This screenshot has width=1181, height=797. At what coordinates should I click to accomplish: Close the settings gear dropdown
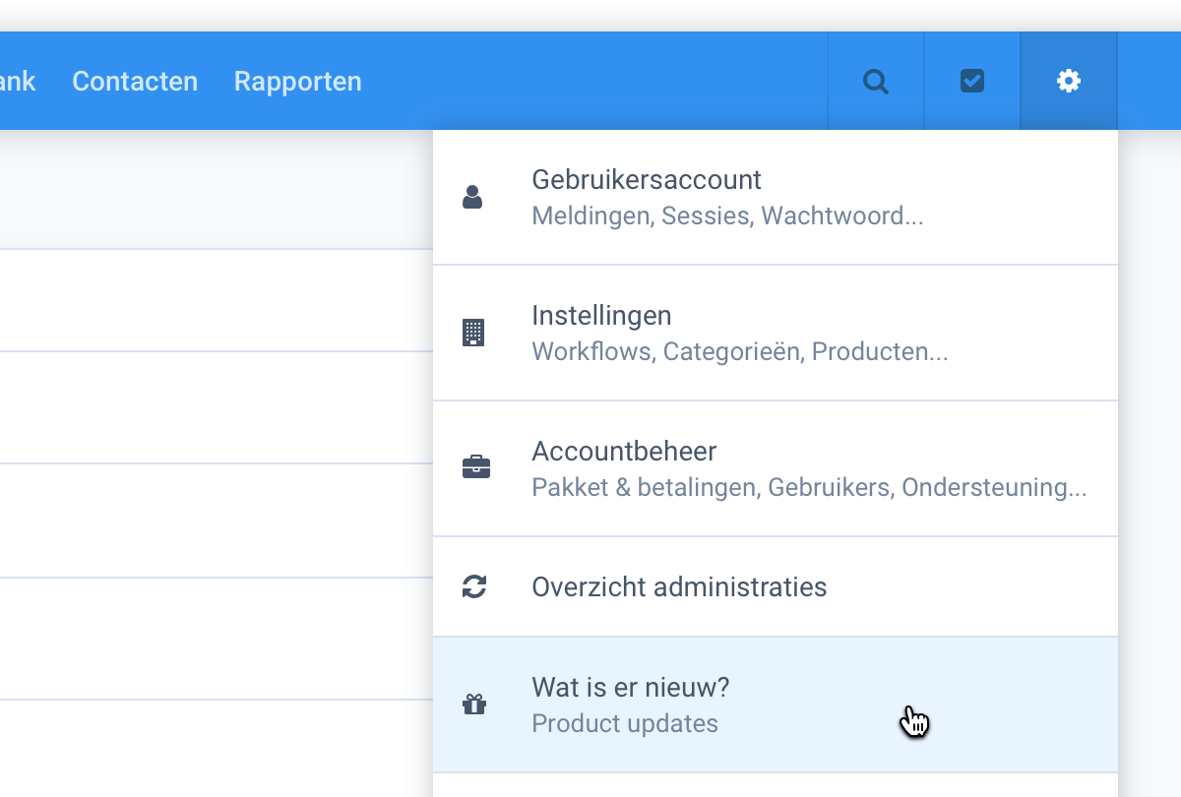pos(1069,81)
